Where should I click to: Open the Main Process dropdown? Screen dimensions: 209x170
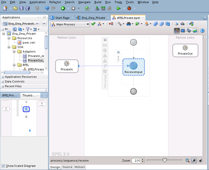[x=70, y=24]
